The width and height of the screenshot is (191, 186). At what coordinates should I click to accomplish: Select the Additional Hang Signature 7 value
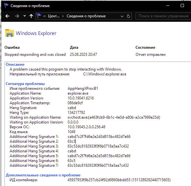[98, 165]
